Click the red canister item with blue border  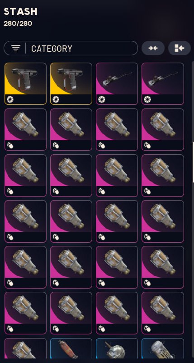[x=71, y=348]
